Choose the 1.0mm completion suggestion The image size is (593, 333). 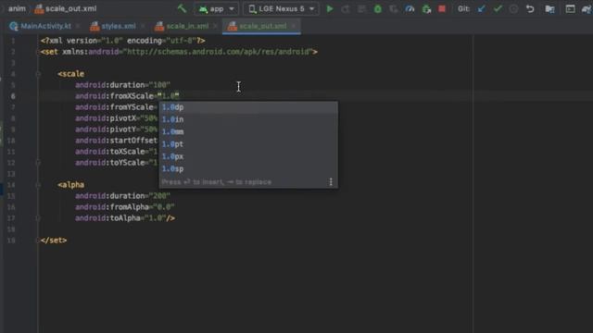click(x=248, y=131)
